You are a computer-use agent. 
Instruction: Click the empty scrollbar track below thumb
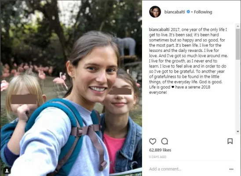pos(238,95)
